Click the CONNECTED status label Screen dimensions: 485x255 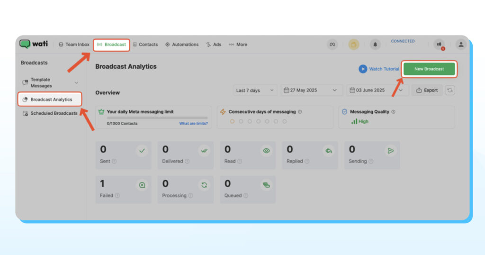[403, 41]
